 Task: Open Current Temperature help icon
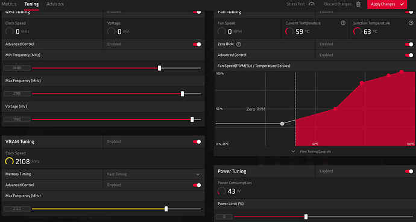pos(343,23)
